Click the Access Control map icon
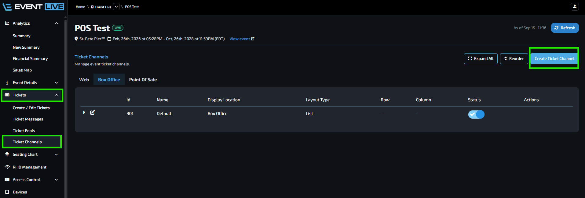Image resolution: width=585 pixels, height=198 pixels. coord(7,180)
